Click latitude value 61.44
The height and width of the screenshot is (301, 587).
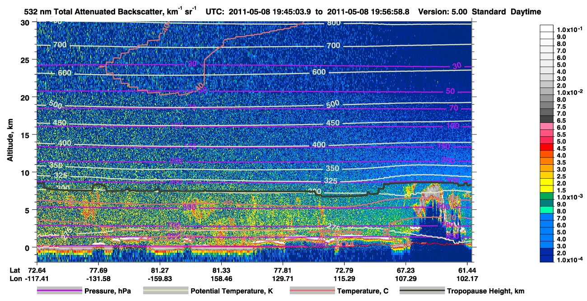[x=467, y=270]
